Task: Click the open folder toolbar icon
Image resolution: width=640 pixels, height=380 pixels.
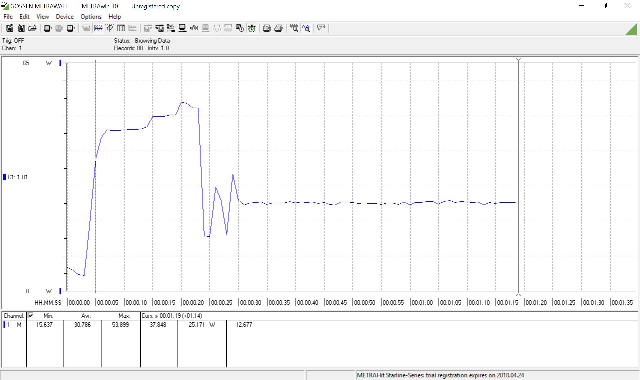Action: (x=32, y=28)
